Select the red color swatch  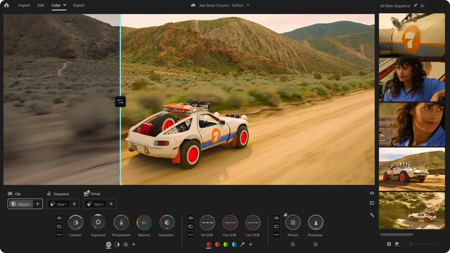click(x=209, y=245)
